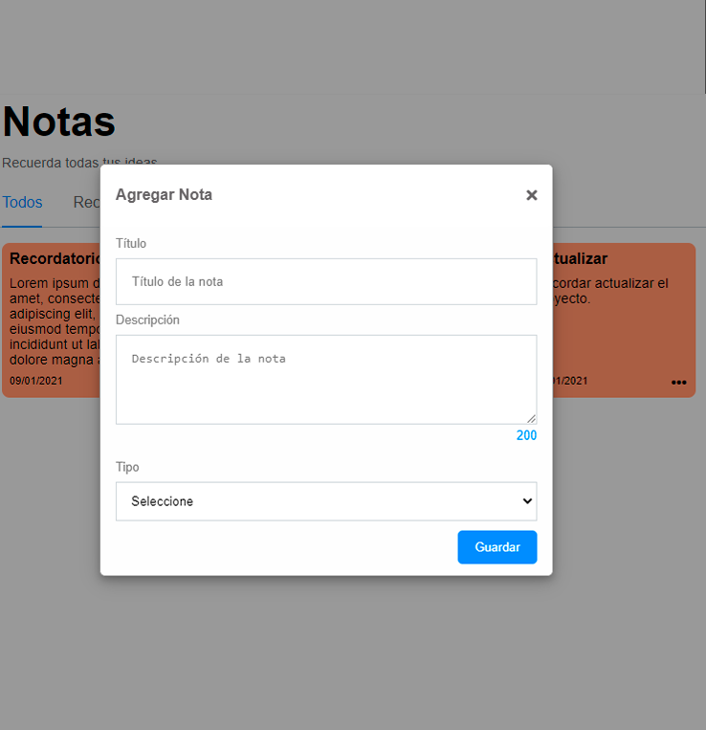Click the 200 character counter
Viewport: 706px width, 730px height.
[x=526, y=435]
